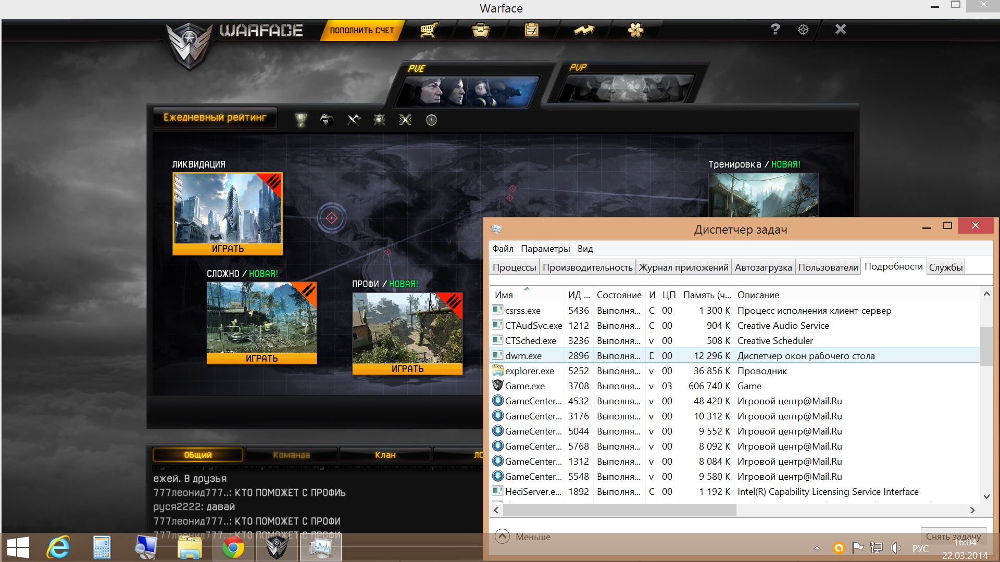This screenshot has width=1000, height=562.
Task: Click Играть under Ликвидация mission
Action: [x=228, y=249]
